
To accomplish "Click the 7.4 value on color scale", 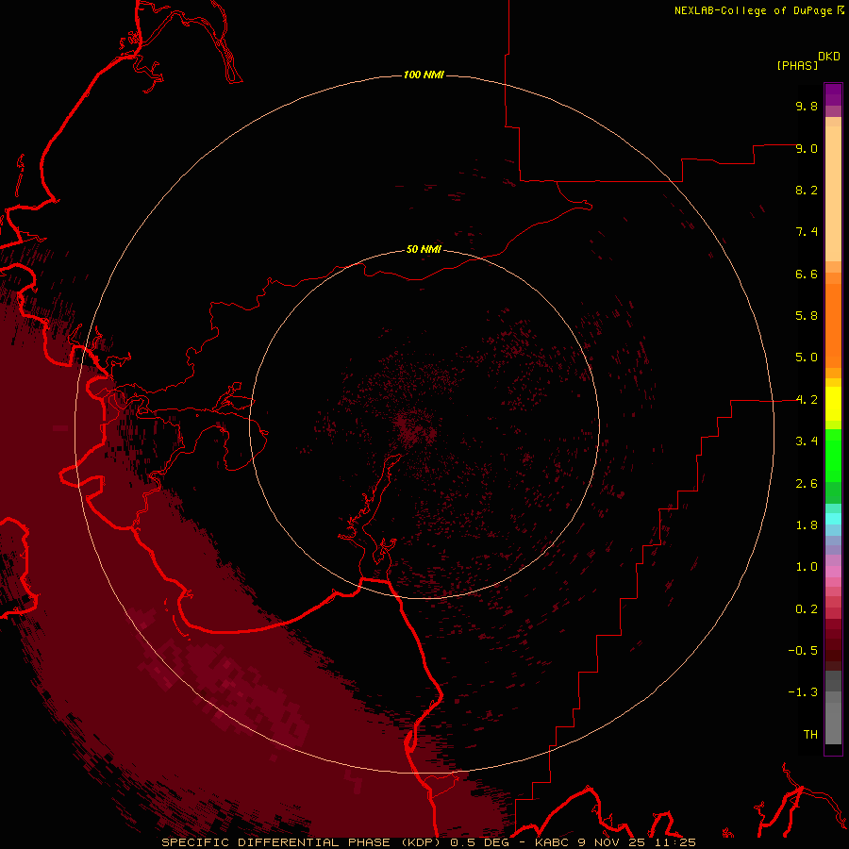I will point(807,232).
